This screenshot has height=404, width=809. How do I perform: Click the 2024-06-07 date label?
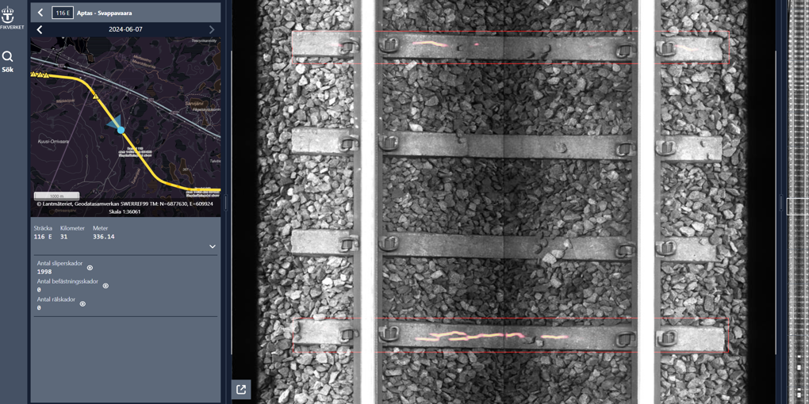tap(125, 30)
